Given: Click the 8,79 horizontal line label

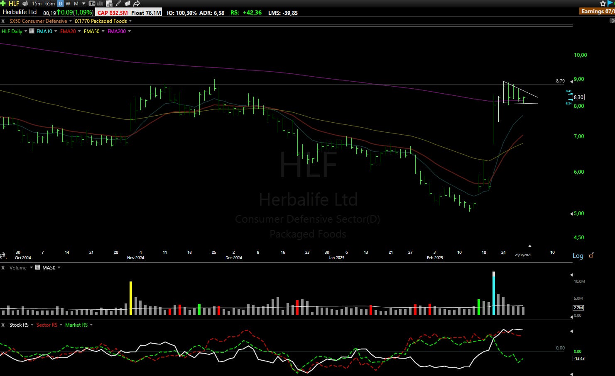Looking at the screenshot, I should tap(560, 81).
